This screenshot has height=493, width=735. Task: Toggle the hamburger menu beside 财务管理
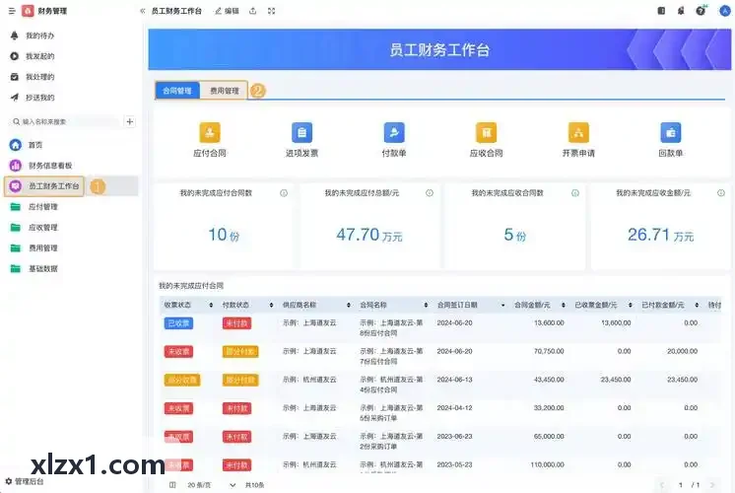pyautogui.click(x=12, y=11)
